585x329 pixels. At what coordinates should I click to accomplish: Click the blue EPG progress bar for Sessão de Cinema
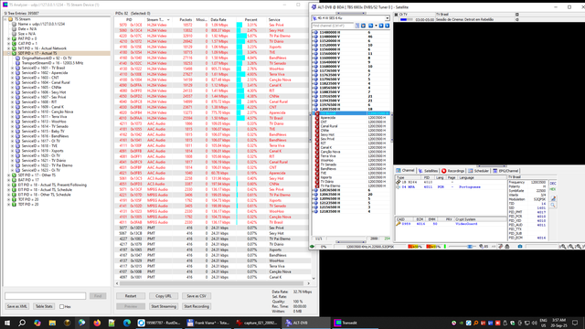click(406, 19)
